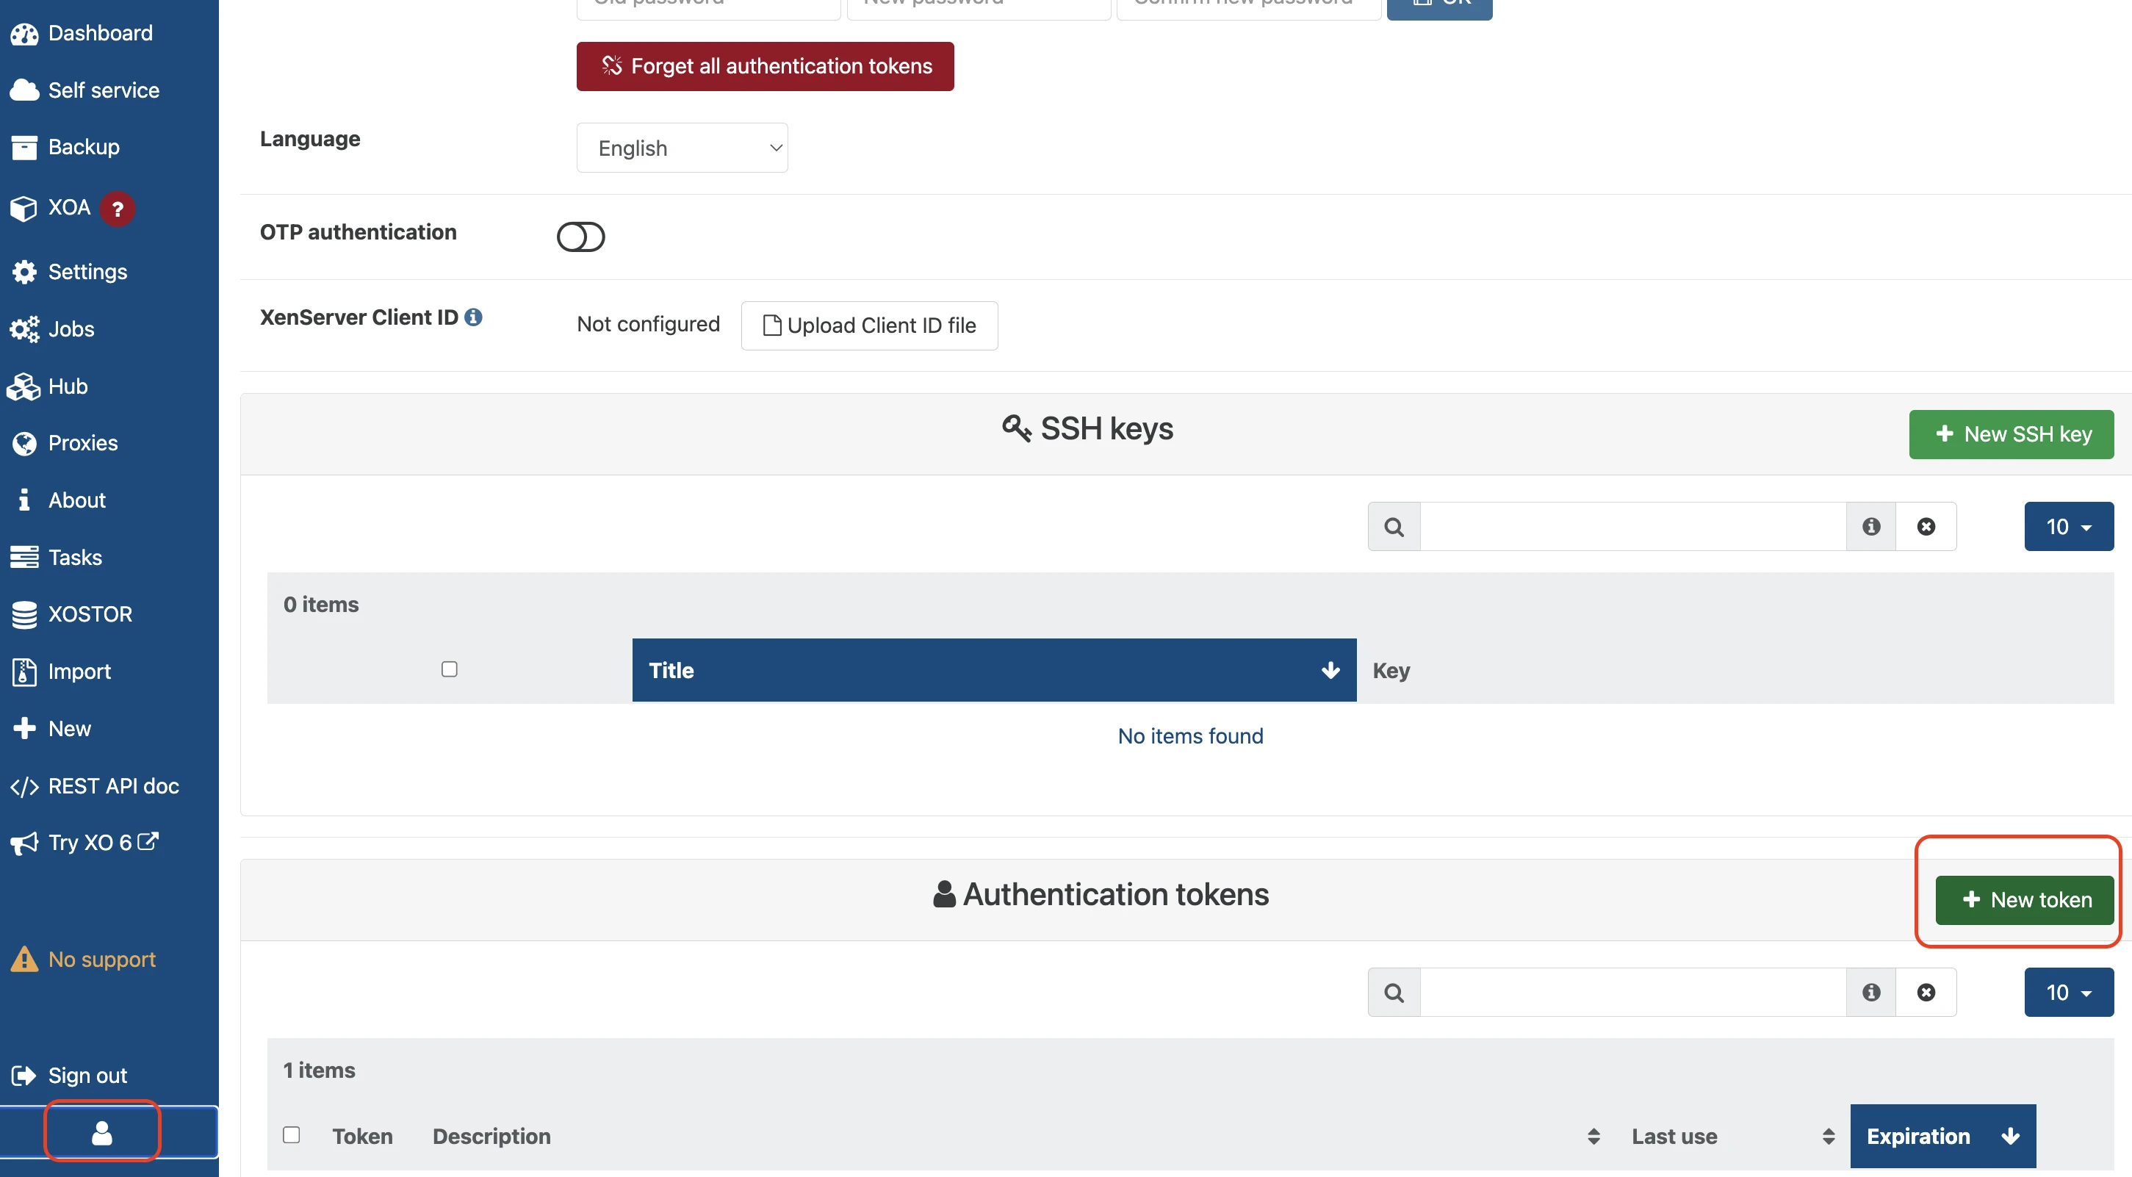Click the Hub cubes icon
Viewport: 2132px width, 1177px height.
point(24,386)
